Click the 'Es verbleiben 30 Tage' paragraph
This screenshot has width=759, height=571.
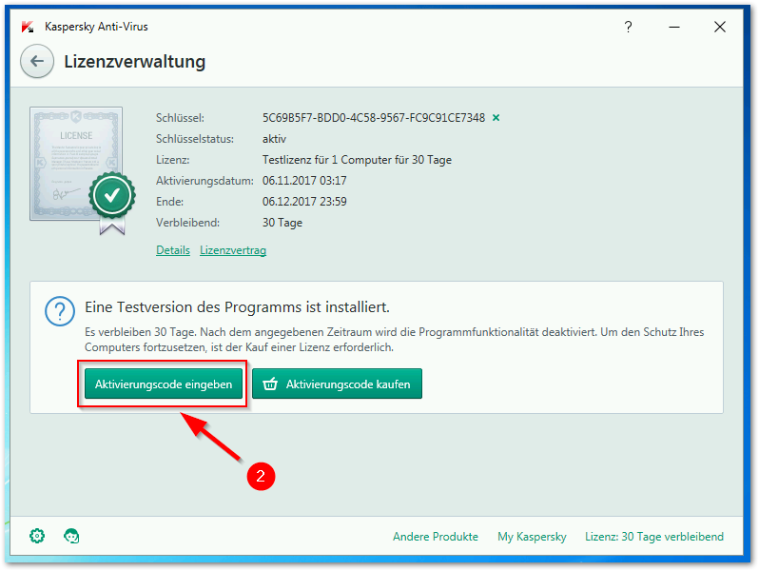click(x=394, y=340)
